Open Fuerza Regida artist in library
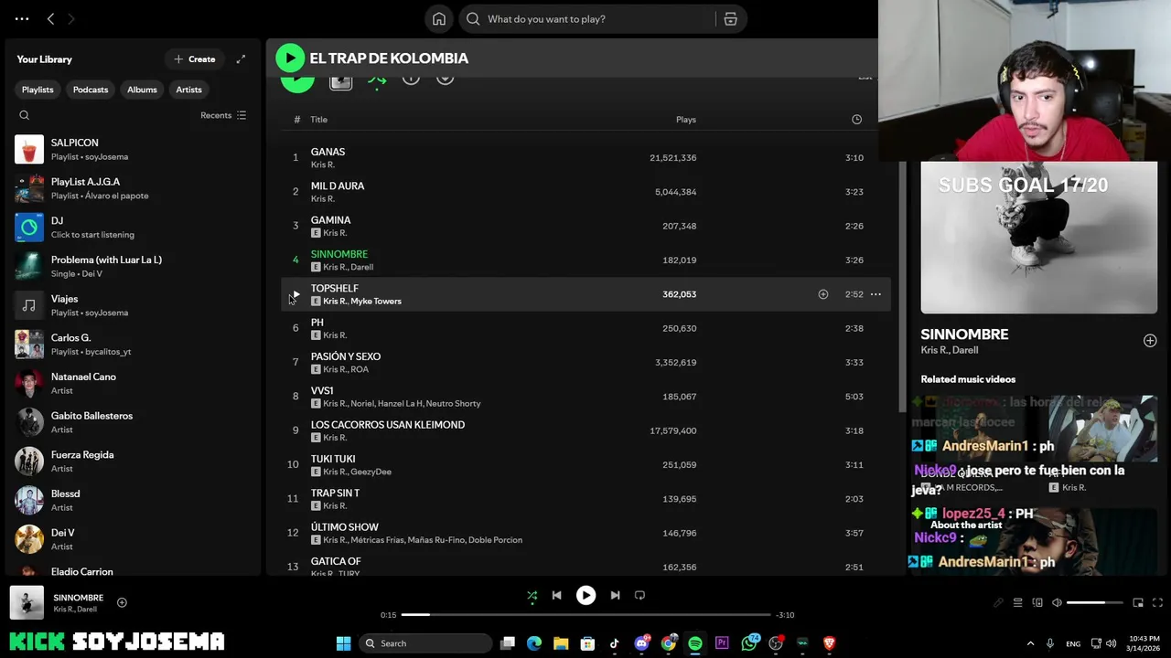The image size is (1171, 658). coord(133,461)
